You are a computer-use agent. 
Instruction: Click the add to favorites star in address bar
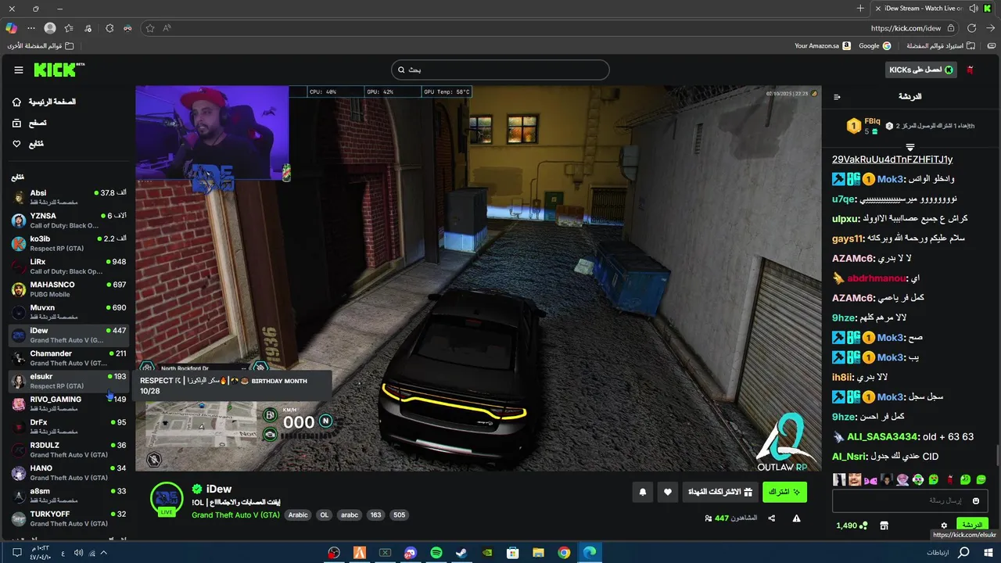tap(150, 27)
